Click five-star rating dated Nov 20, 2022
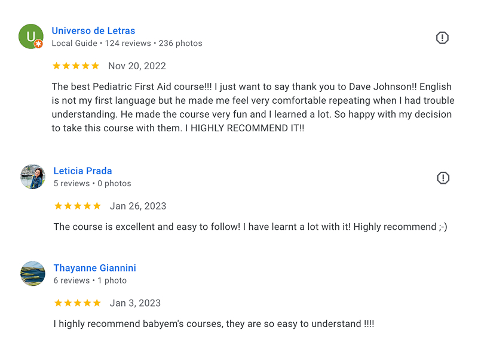 pos(76,66)
